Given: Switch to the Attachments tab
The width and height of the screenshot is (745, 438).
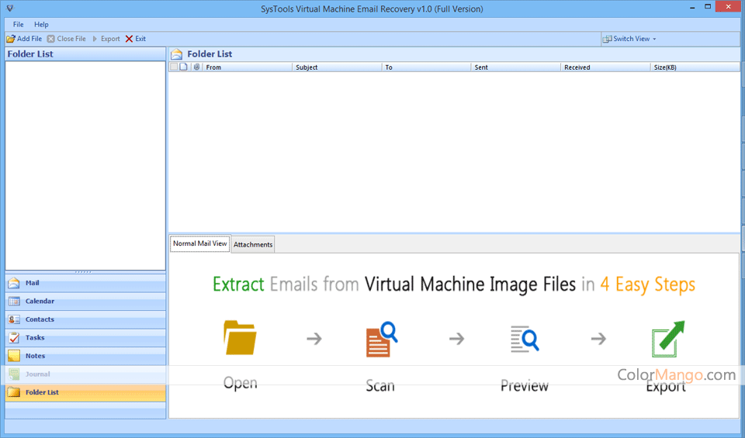Looking at the screenshot, I should coord(253,245).
